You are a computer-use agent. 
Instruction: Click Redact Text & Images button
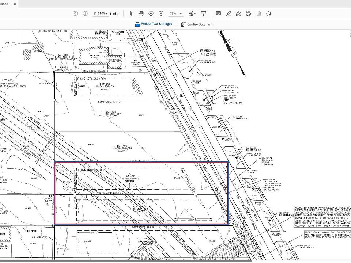tap(154, 24)
